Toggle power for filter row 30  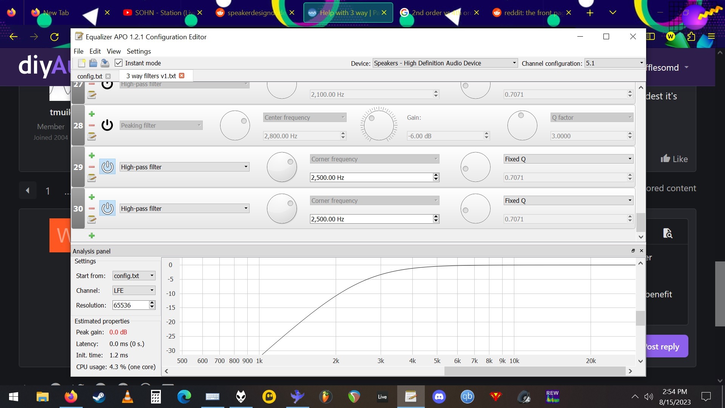click(x=107, y=208)
